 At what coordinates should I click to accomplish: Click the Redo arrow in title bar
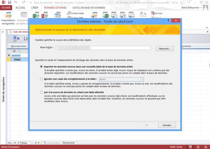pyautogui.click(x=24, y=2)
